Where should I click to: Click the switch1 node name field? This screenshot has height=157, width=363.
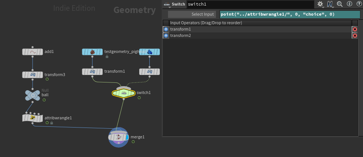pyautogui.click(x=250, y=4)
